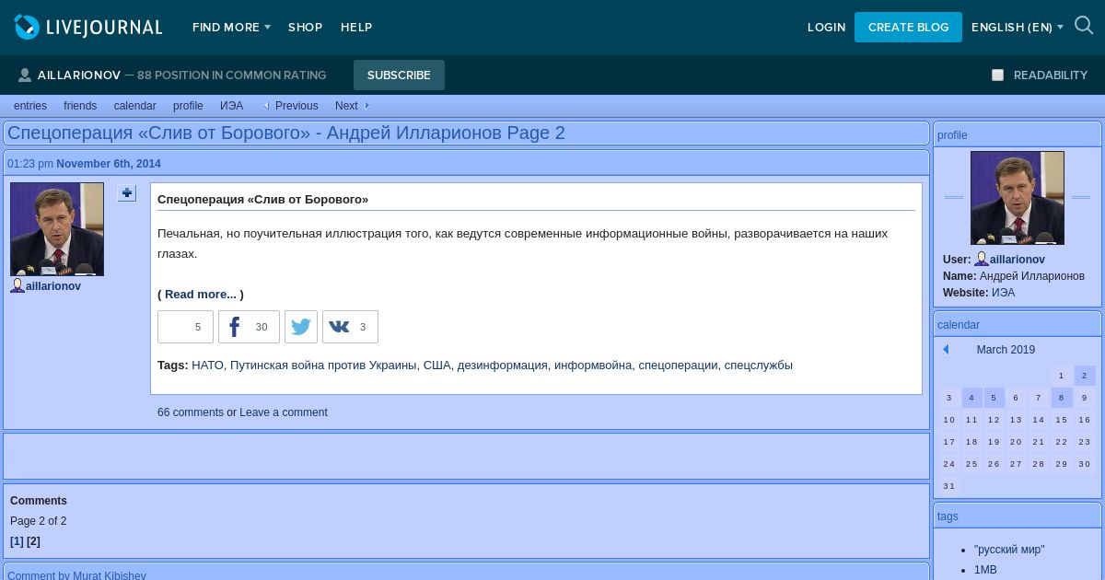Share post via Facebook icon

tap(249, 327)
